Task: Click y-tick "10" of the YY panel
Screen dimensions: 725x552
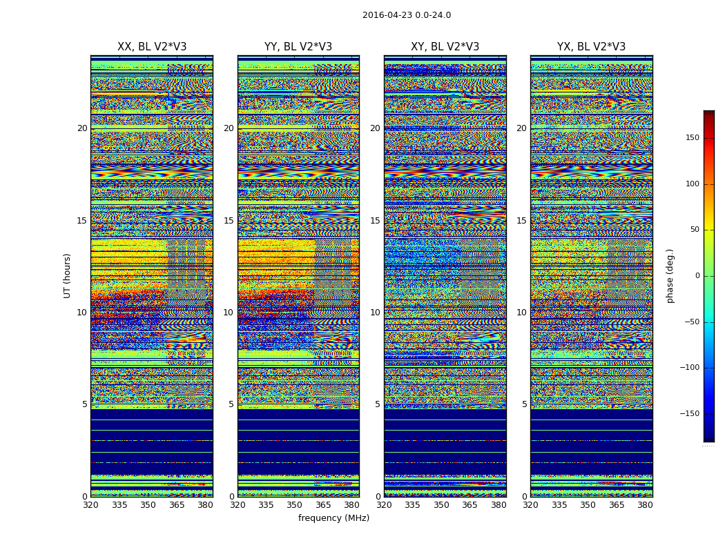Action: coord(229,313)
